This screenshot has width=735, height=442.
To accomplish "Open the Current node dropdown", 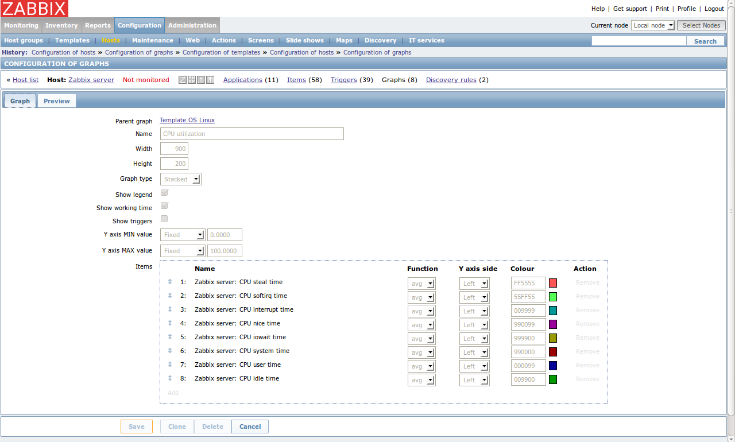I will coord(653,25).
